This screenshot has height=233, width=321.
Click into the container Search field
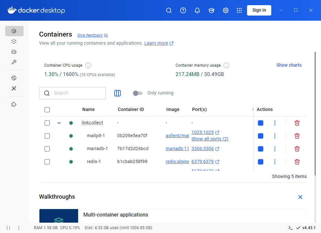pyautogui.click(x=72, y=93)
